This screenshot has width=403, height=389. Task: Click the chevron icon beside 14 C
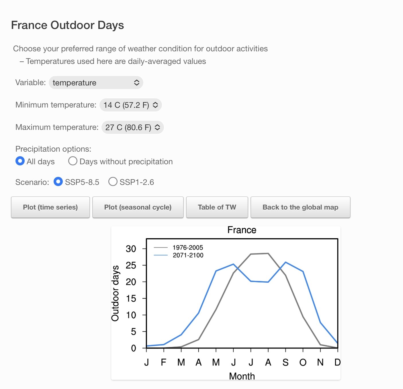click(155, 105)
